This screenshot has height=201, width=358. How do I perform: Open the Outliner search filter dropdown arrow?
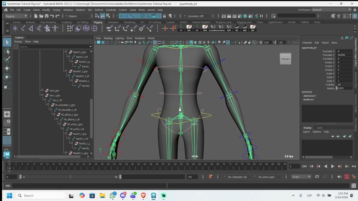[x=90, y=47]
